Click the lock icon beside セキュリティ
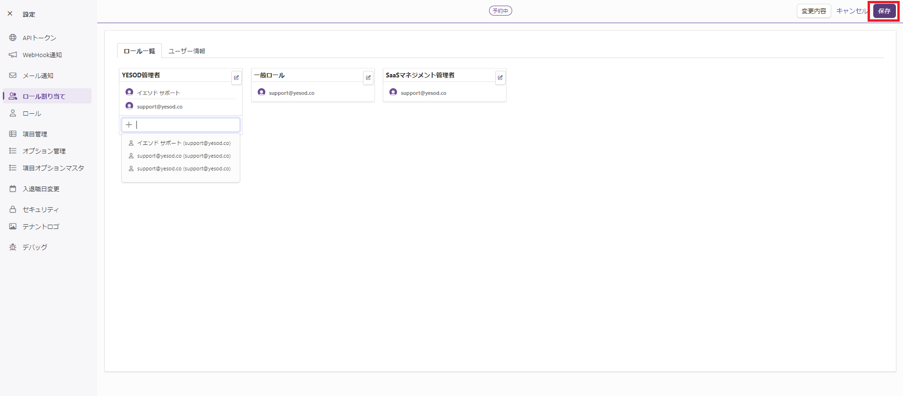The width and height of the screenshot is (903, 396). tap(13, 210)
